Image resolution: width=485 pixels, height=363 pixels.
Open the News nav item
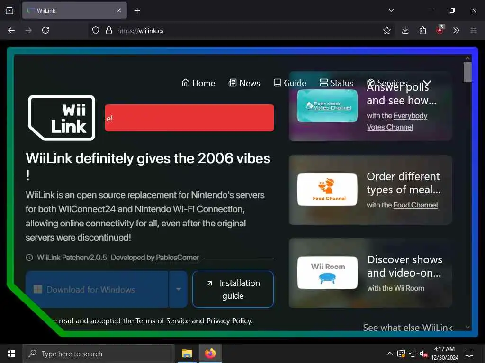click(x=244, y=83)
